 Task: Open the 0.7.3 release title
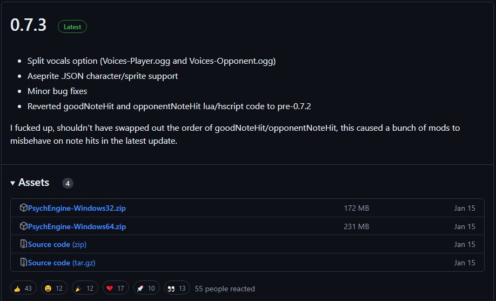29,25
